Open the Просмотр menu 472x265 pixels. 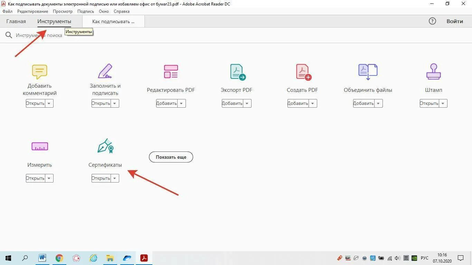tap(63, 11)
